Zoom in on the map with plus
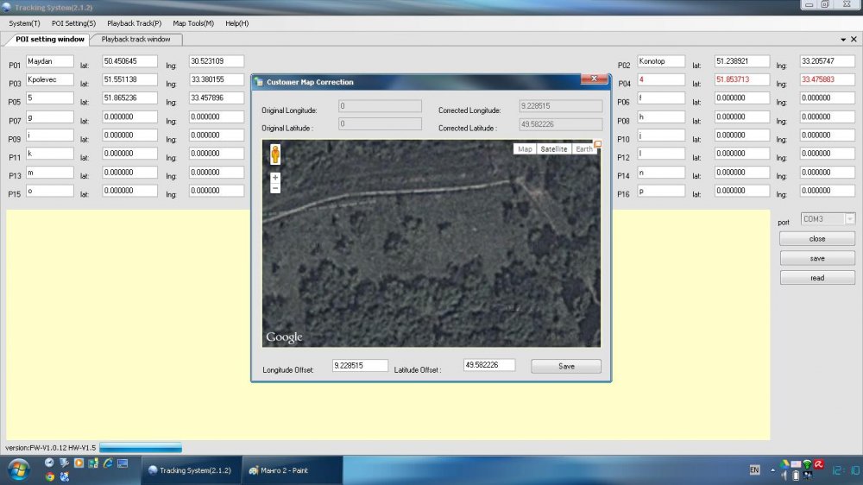Viewport: 863px width, 485px height. [x=275, y=178]
